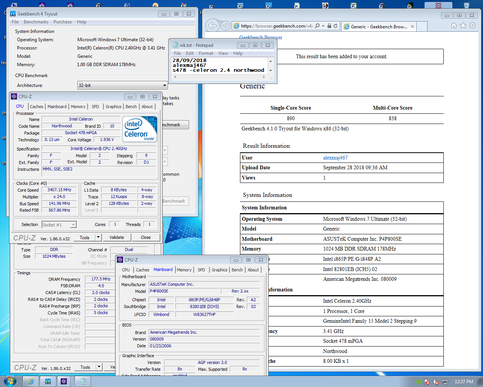Click the Notepad scroll up arrow
Viewport: 483px width, 387px height.
pyautogui.click(x=271, y=61)
